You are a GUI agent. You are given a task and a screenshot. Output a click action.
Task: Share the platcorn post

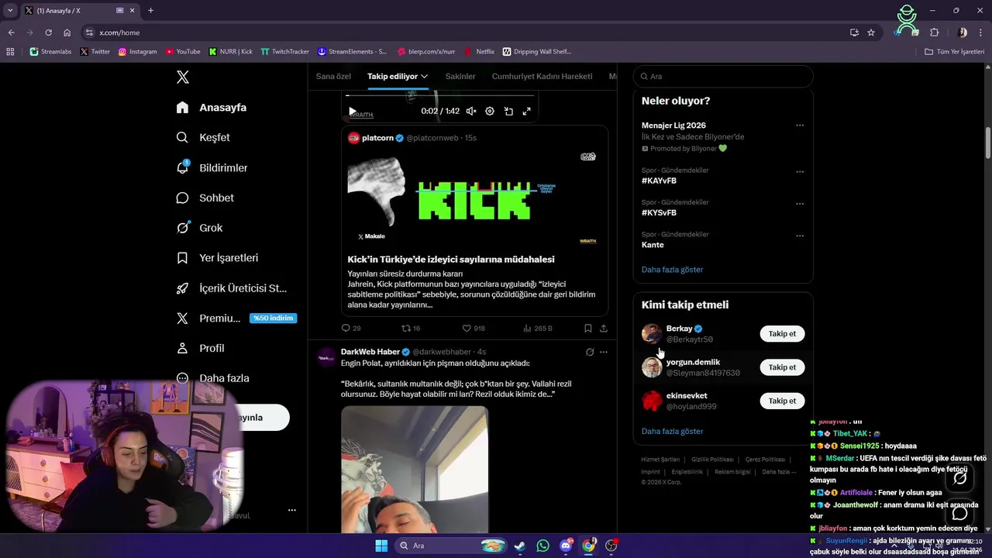pos(604,329)
